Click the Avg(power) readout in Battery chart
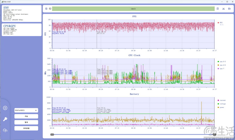Image resolution: width=235 pixels, height=140 pixels. (61, 112)
